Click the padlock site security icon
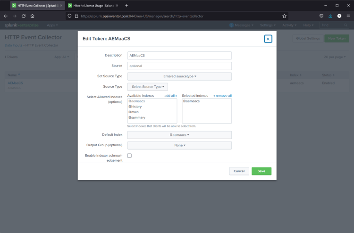The height and width of the screenshot is (233, 354). point(76,16)
